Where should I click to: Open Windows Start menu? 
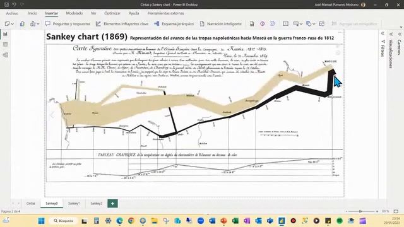[x=41, y=221]
